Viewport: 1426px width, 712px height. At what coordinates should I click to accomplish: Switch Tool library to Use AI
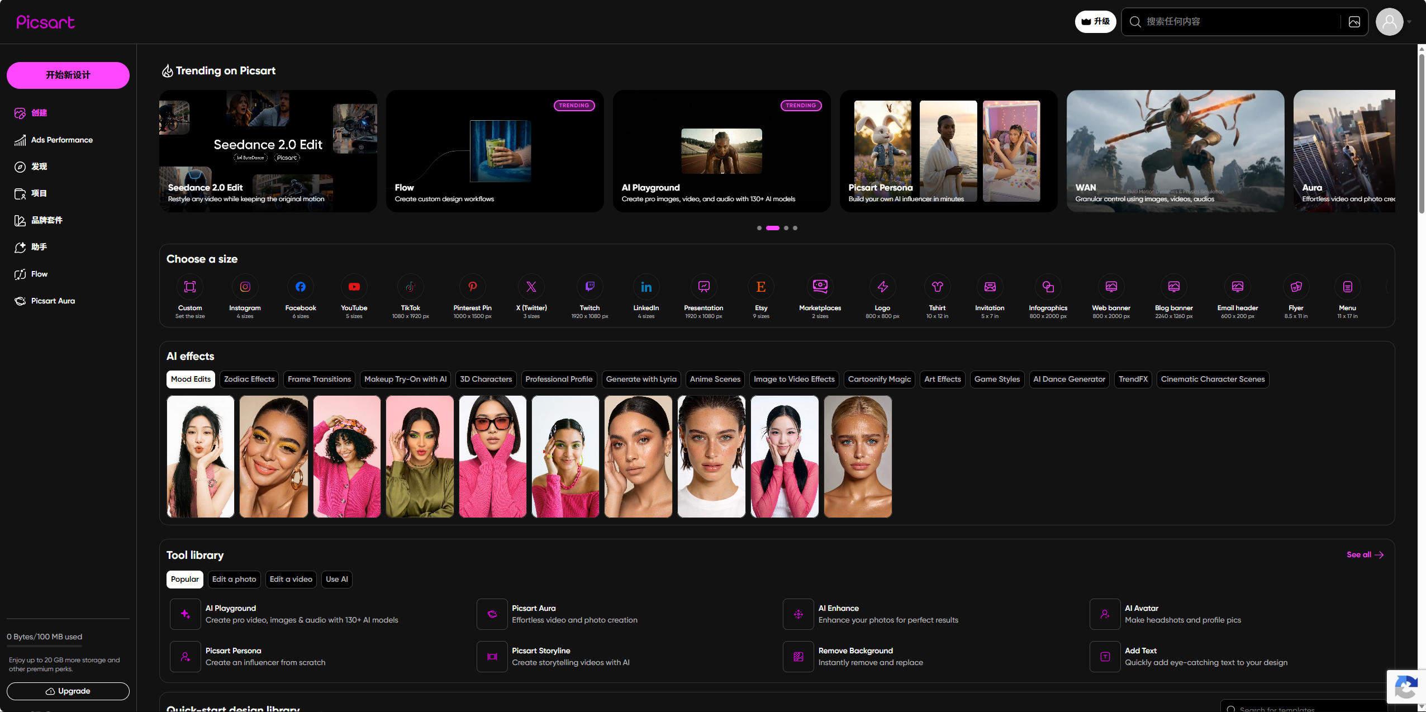pos(337,580)
